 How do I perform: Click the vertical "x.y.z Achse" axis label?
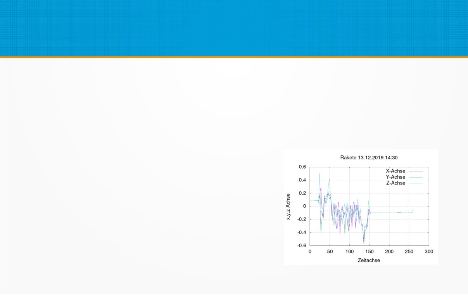(288, 207)
